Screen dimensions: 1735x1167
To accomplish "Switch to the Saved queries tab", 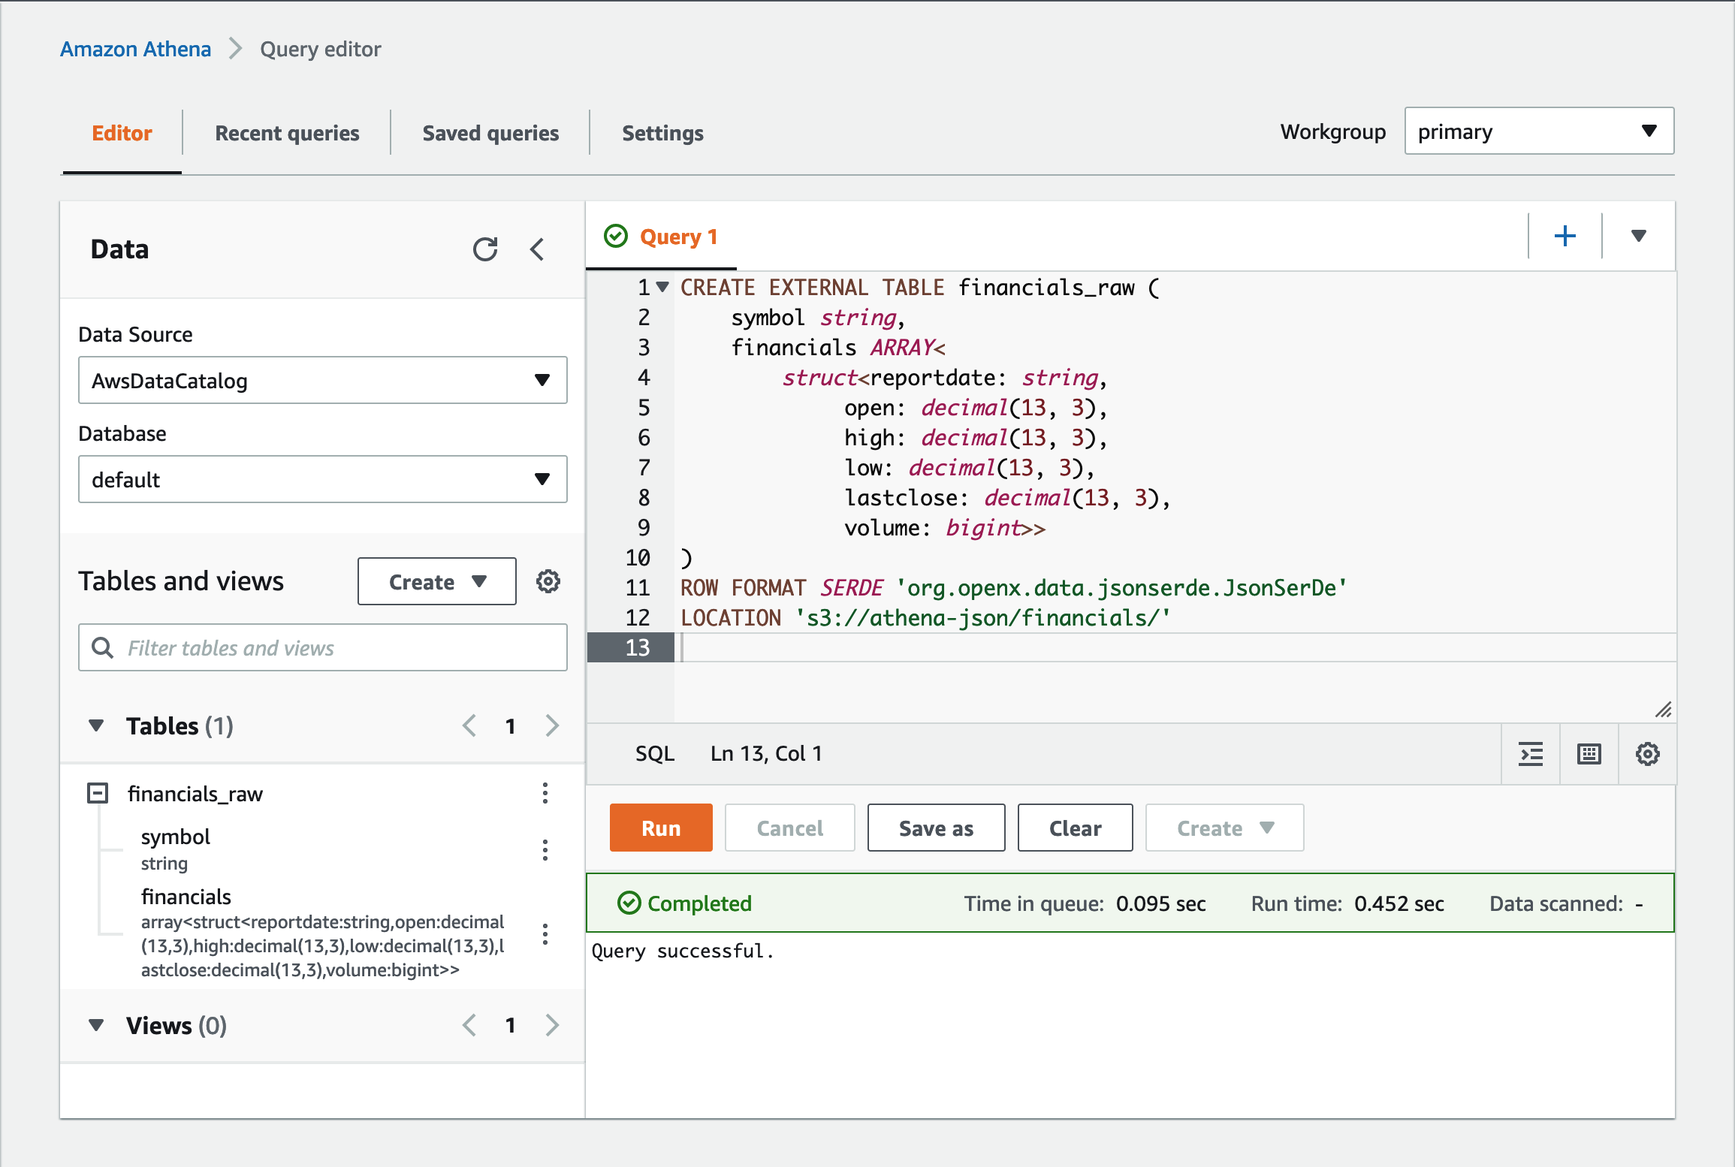I will pos(490,133).
